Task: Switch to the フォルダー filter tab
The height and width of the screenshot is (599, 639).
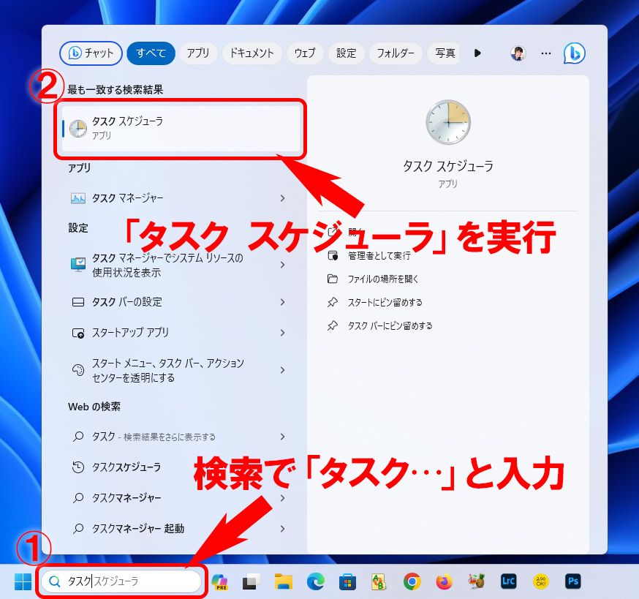Action: [x=396, y=53]
